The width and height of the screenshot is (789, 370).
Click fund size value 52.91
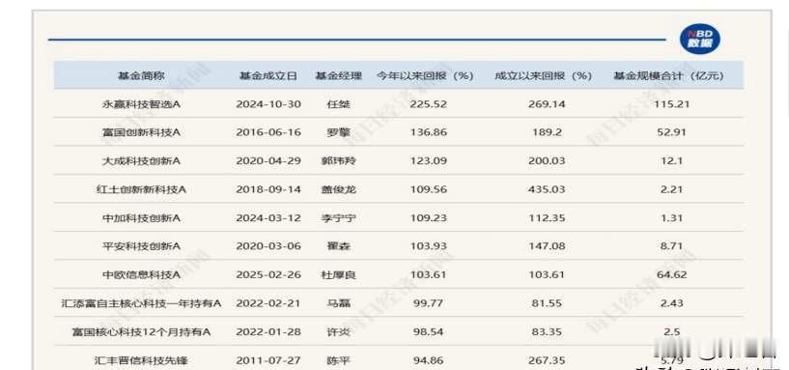click(672, 132)
